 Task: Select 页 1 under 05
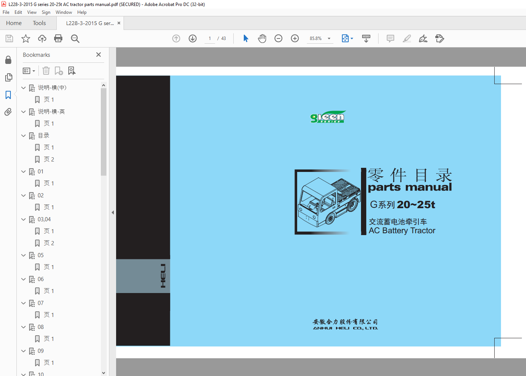[49, 267]
